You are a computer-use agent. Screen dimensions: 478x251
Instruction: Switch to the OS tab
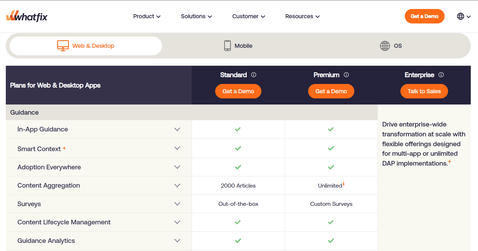tap(391, 46)
